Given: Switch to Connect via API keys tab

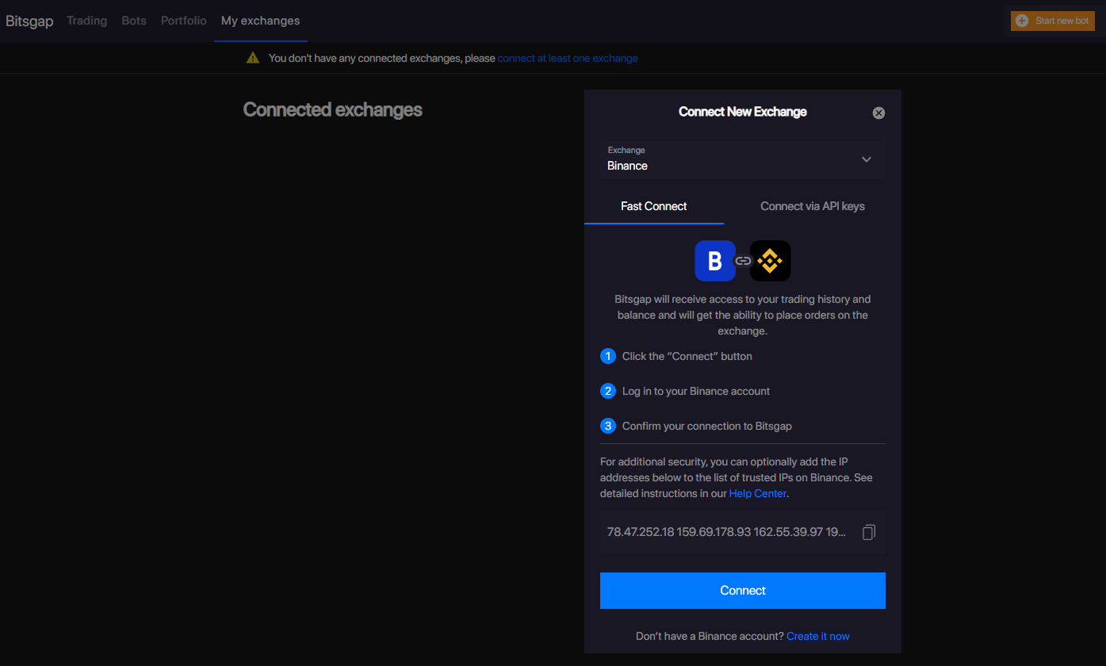Looking at the screenshot, I should tap(813, 206).
